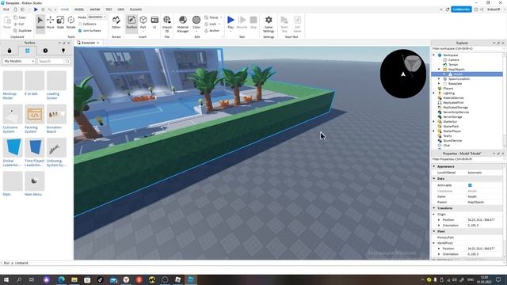Select ReplicatedStorage in Explorer
The height and width of the screenshot is (285, 507).
pyautogui.click(x=456, y=108)
